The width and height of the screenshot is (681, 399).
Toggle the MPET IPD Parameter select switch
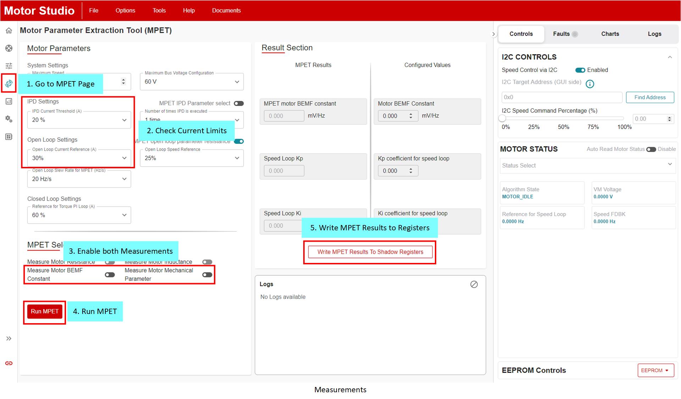[x=239, y=103]
